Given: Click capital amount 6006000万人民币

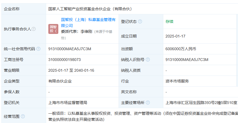Looking at the screenshot, I should (181, 49).
